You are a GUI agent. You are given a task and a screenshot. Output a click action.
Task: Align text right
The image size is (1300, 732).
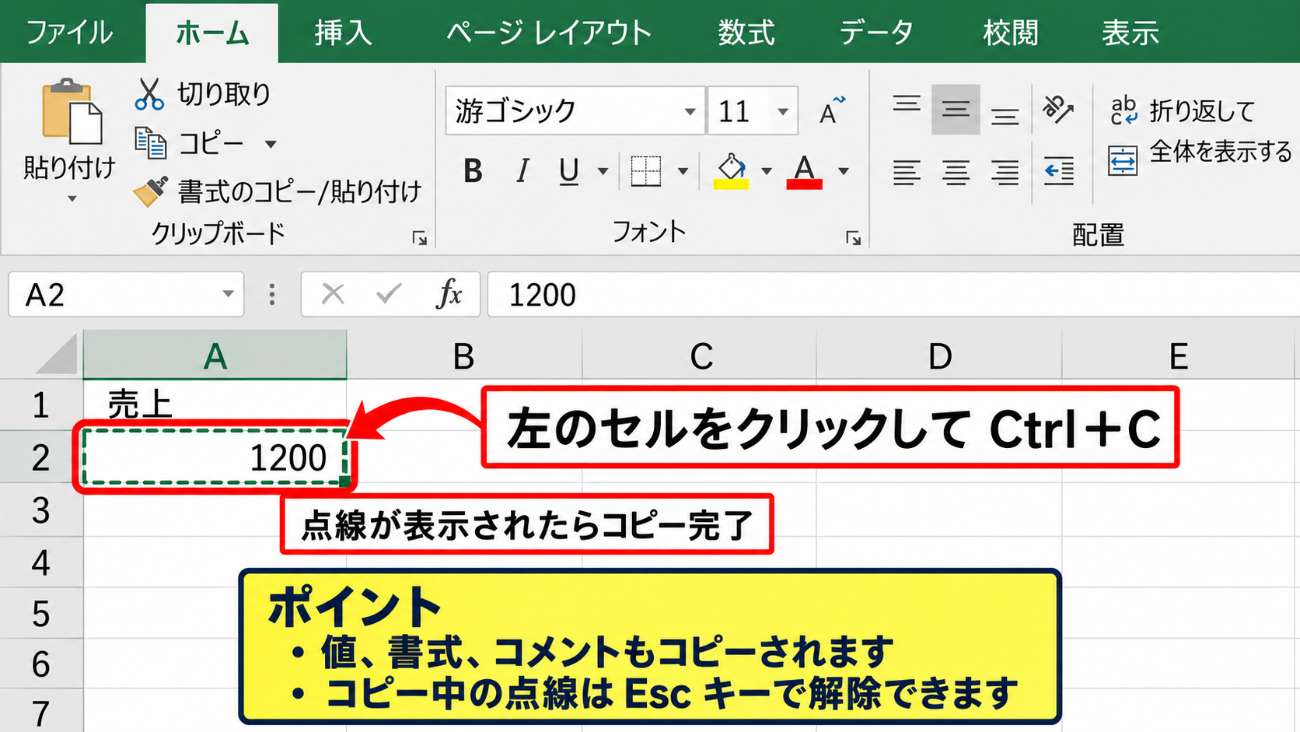pyautogui.click(x=1005, y=172)
